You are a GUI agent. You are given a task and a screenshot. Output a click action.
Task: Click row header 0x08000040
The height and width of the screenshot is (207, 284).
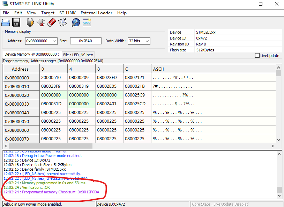point(21,113)
